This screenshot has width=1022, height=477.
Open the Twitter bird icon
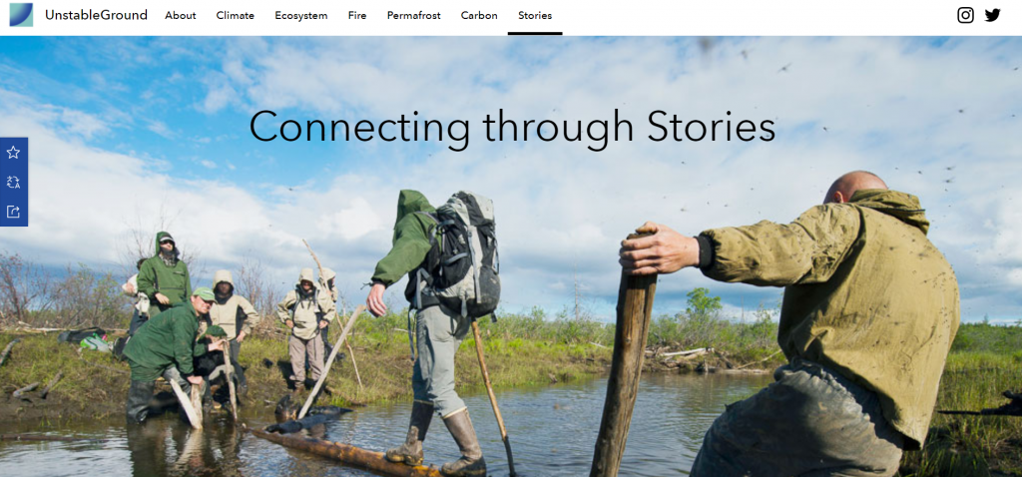(992, 15)
